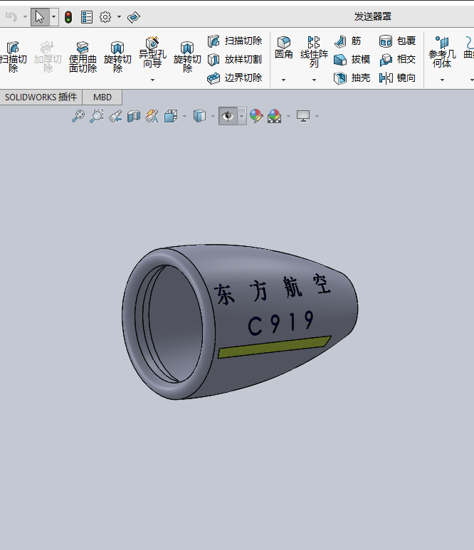Select the yellow stripe on the model
This screenshot has height=550, width=474.
click(x=274, y=347)
